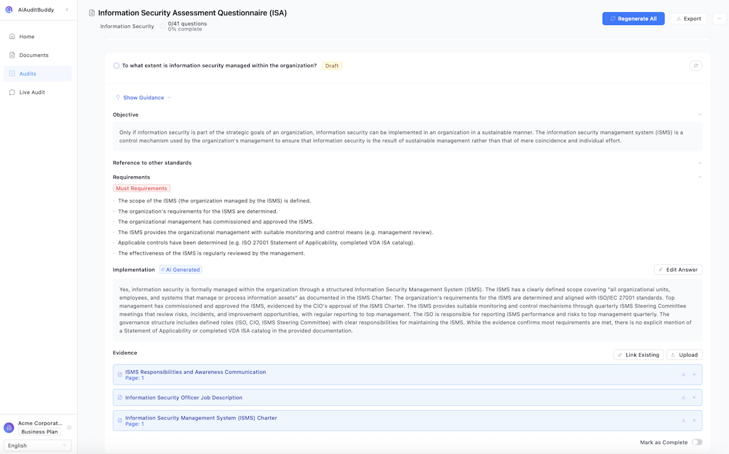Open the English language dropdown
The width and height of the screenshot is (729, 454).
[37, 445]
